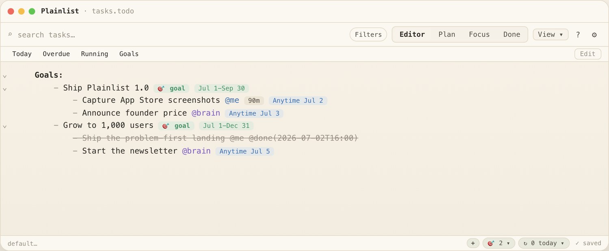Click the 'Jul 1–Sep 30' date range badge
The height and width of the screenshot is (251, 609).
(222, 88)
